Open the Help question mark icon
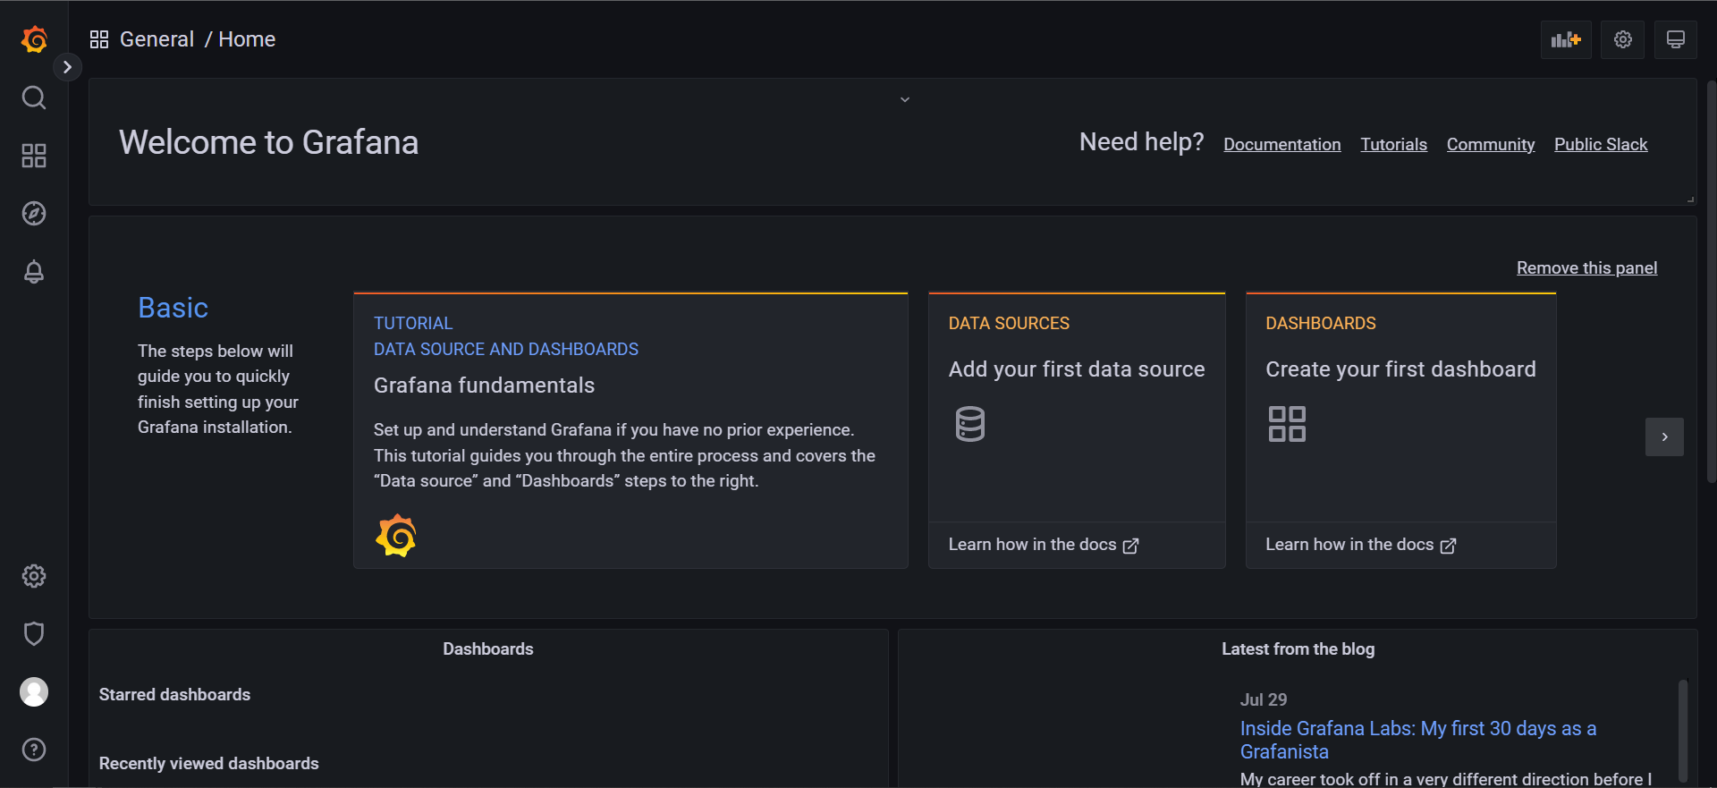 pyautogui.click(x=34, y=750)
